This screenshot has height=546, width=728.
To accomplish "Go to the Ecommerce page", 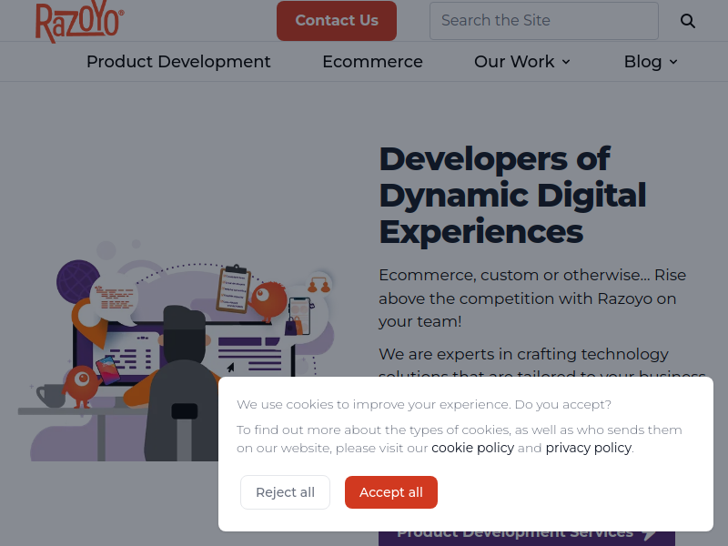I will click(x=372, y=62).
